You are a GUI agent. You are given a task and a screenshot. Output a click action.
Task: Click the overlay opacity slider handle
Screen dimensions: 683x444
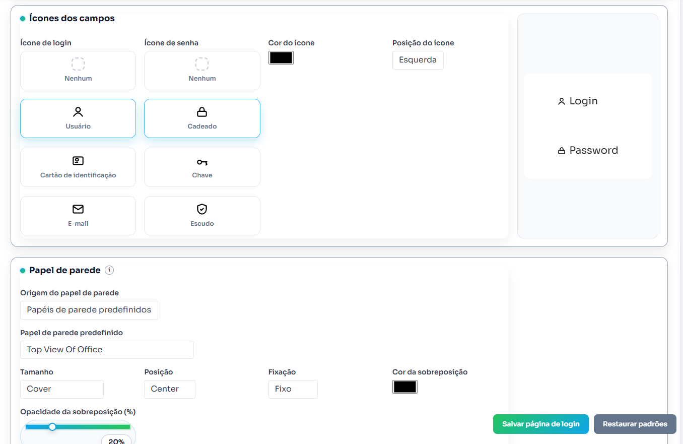tap(52, 427)
